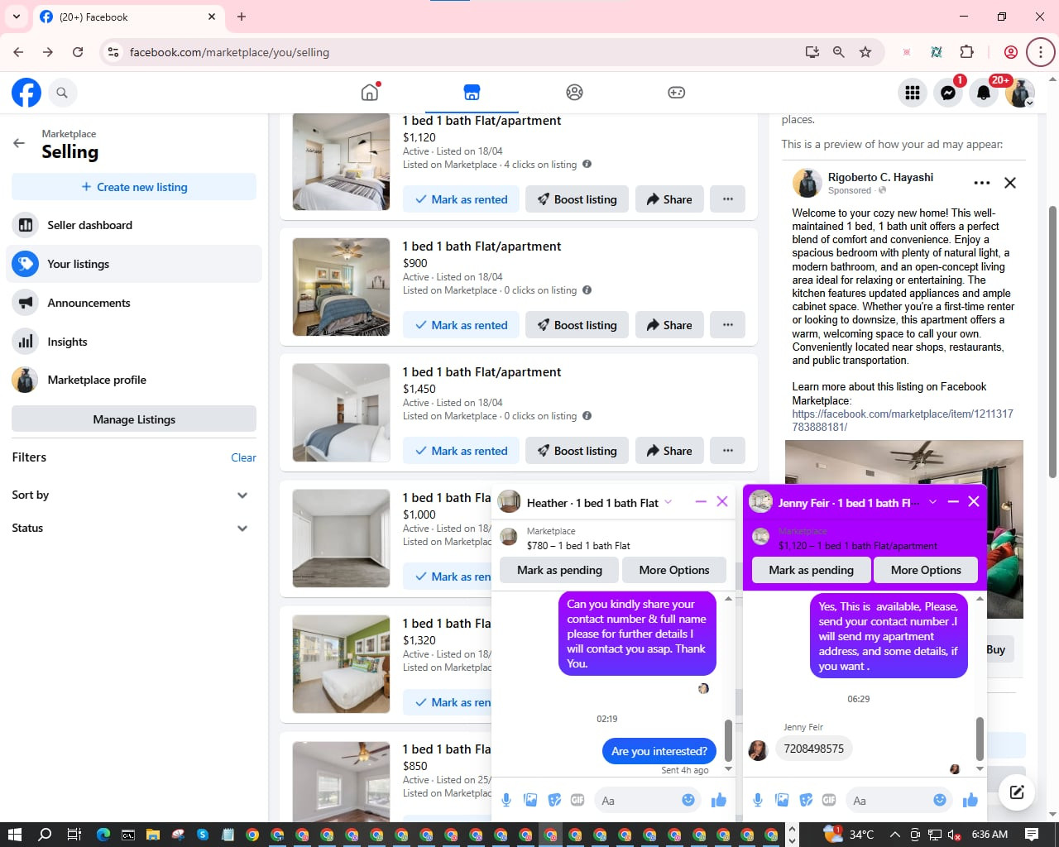This screenshot has width=1059, height=847.
Task: Bookmark this page with the star icon
Action: [865, 52]
